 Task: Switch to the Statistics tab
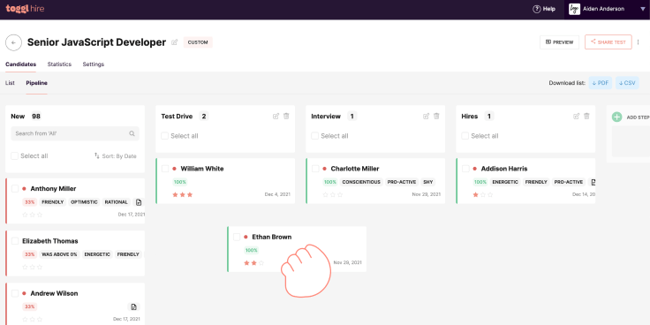[59, 64]
